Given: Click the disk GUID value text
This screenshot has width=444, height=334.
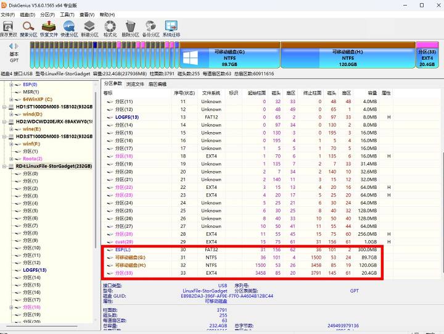Looking at the screenshot, I should click(227, 296).
